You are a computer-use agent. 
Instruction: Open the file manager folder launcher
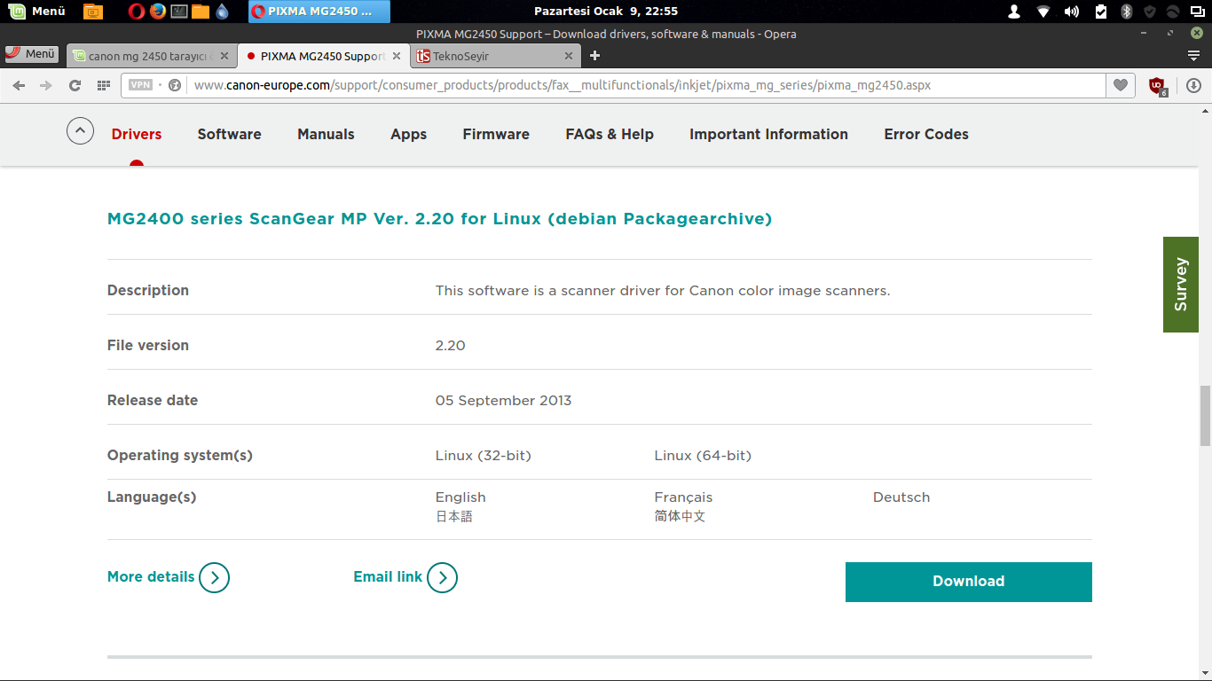pos(201,12)
